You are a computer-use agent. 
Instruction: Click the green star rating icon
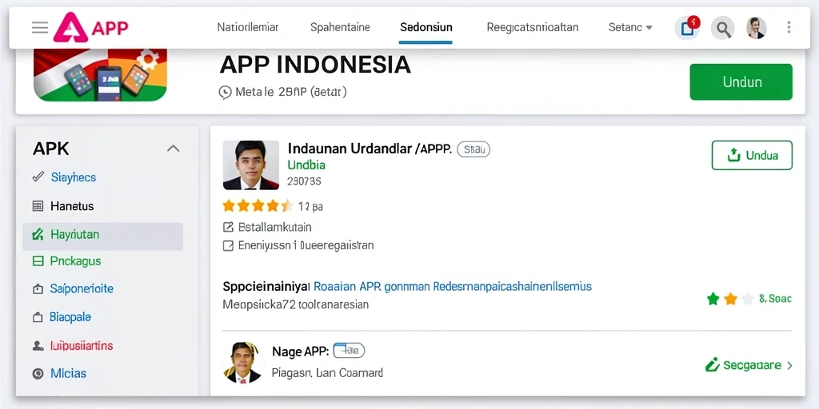(713, 299)
